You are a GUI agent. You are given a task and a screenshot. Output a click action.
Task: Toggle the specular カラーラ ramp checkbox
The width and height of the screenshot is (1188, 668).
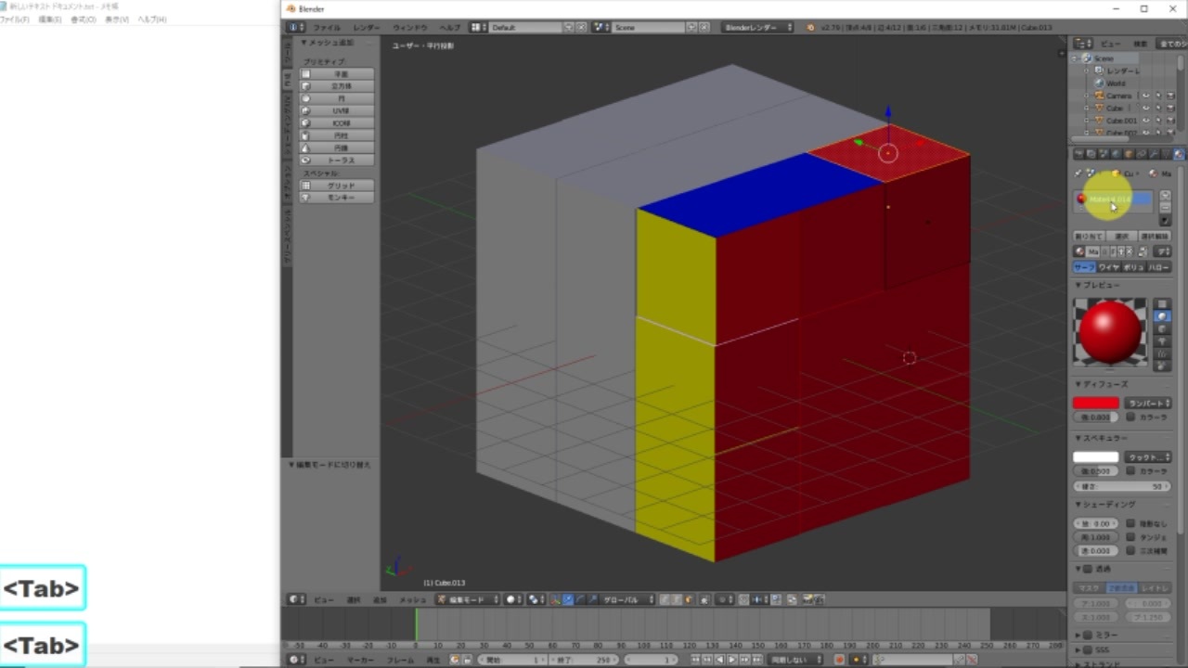(1130, 471)
